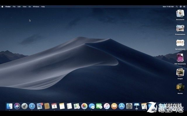Open the View menu
Viewport: 187px width, 116px height.
pyautogui.click(x=25, y=7)
